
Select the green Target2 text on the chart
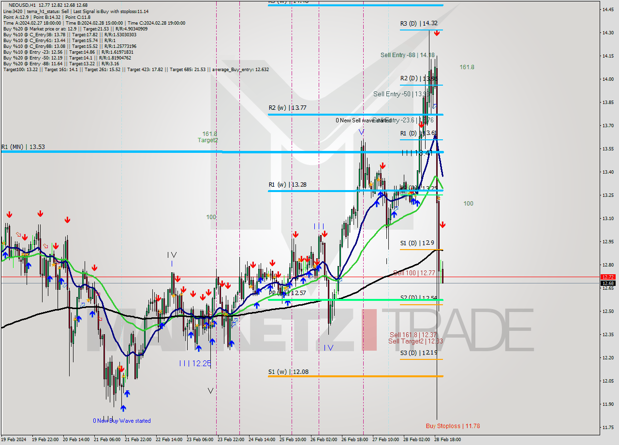pyautogui.click(x=207, y=140)
